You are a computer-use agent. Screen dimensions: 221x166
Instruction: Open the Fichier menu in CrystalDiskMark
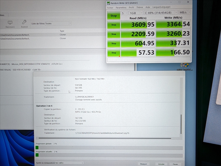pos(110,8)
